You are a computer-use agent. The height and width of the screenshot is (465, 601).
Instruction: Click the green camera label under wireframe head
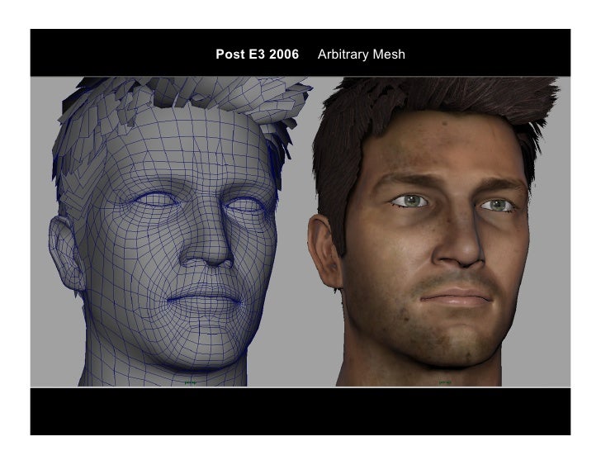pos(191,382)
